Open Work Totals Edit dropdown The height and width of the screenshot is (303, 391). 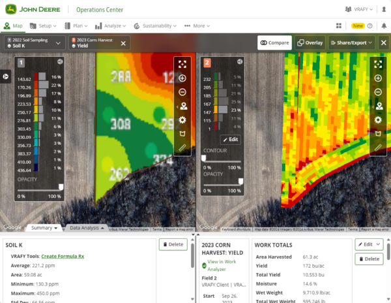(x=369, y=244)
